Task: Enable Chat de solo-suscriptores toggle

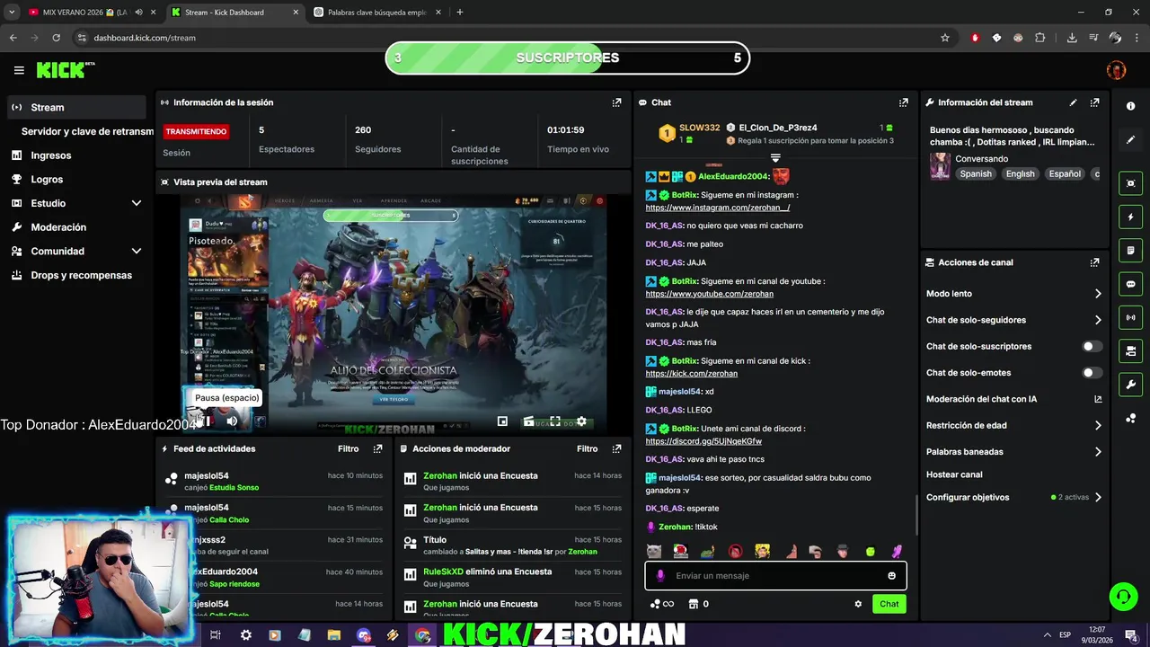Action: point(1092,346)
